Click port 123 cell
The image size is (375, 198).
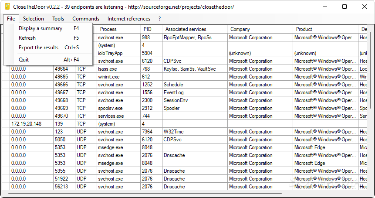(64, 132)
